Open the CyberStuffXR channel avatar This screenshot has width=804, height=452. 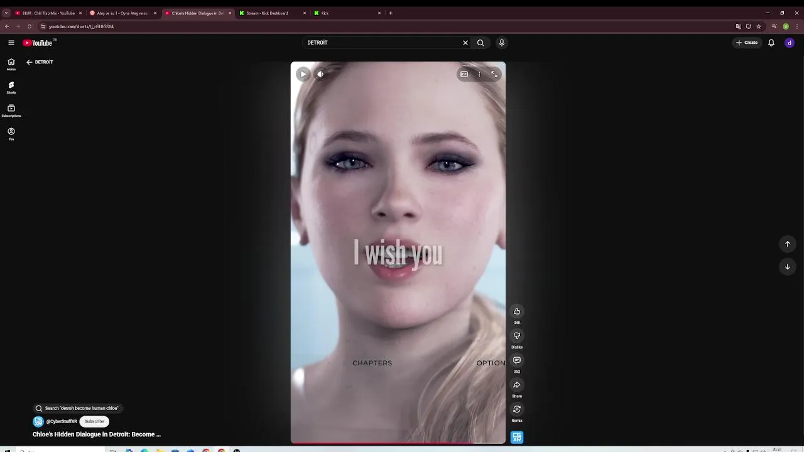38,421
